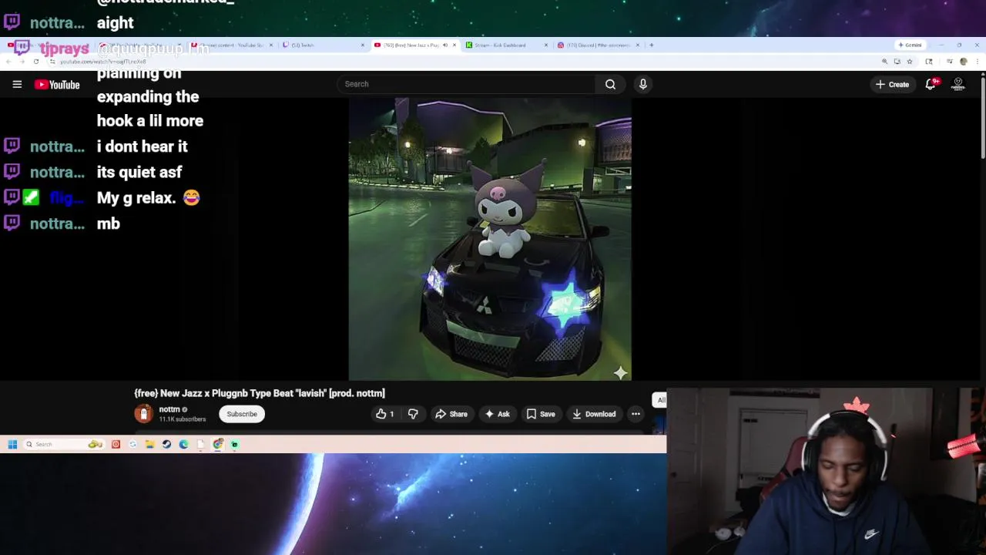Screen dimensions: 986x555
Task: Open Chrome profile avatar
Action: pyautogui.click(x=963, y=61)
